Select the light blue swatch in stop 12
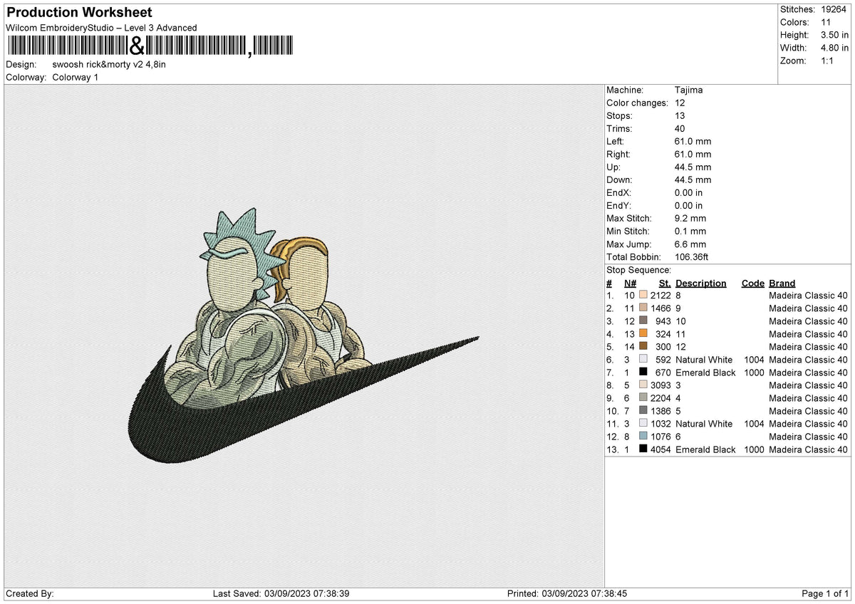The width and height of the screenshot is (855, 604). pos(643,436)
